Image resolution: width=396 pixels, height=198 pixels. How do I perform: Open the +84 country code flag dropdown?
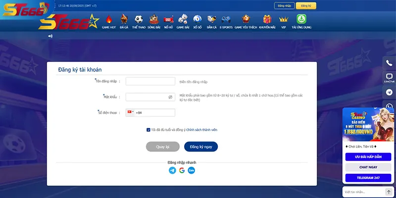pos(131,113)
